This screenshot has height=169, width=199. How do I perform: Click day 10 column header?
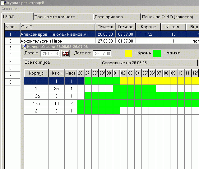(x=181, y=73)
